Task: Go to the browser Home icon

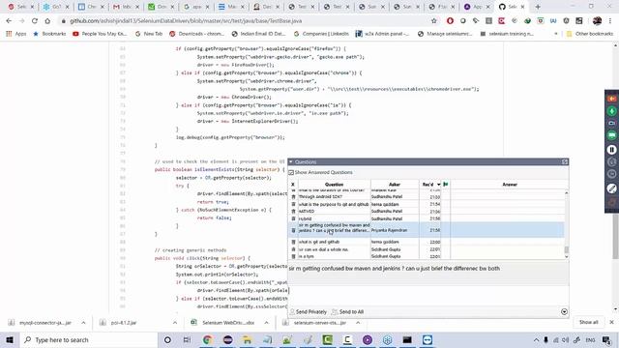Action: tap(47, 21)
